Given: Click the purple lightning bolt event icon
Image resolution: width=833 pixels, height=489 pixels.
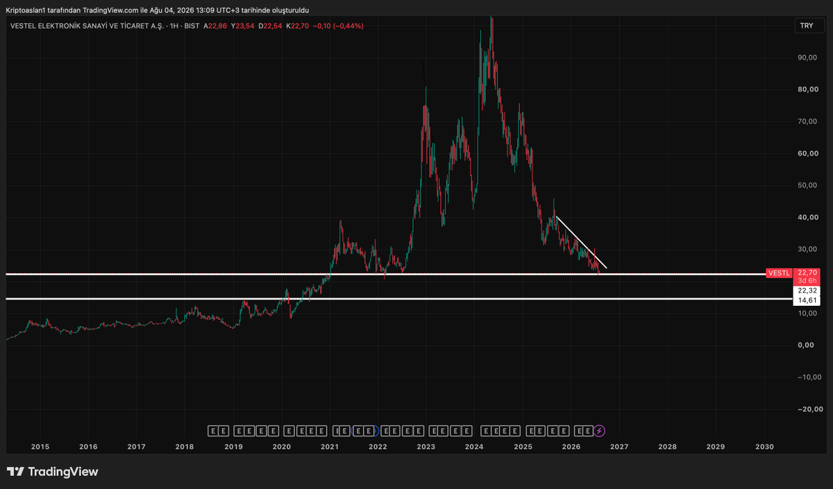Looking at the screenshot, I should click(x=600, y=431).
